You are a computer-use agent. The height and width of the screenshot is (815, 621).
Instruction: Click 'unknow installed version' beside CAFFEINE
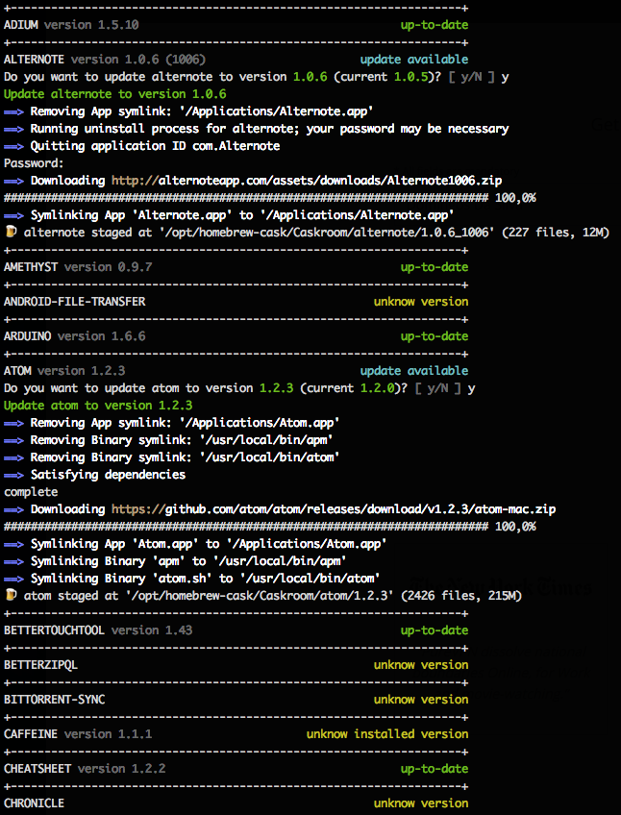coord(387,734)
